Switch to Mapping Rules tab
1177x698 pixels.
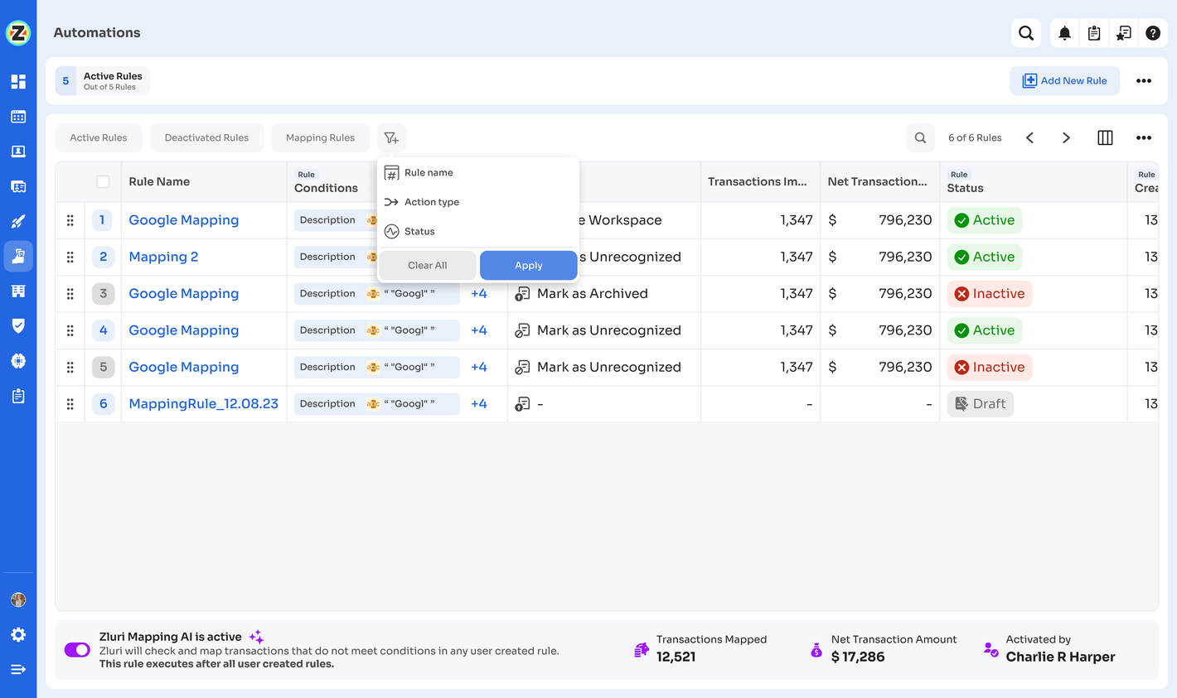(320, 137)
